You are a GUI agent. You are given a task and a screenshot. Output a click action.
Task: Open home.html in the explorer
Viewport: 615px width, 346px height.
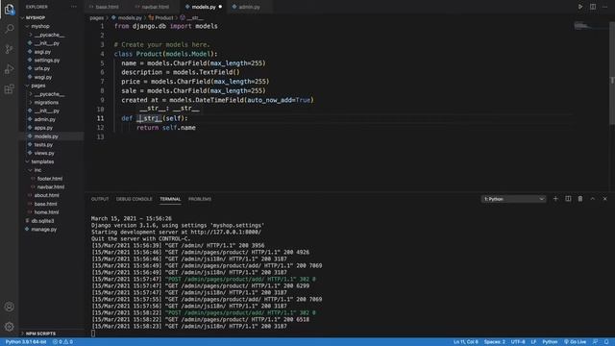click(x=46, y=212)
